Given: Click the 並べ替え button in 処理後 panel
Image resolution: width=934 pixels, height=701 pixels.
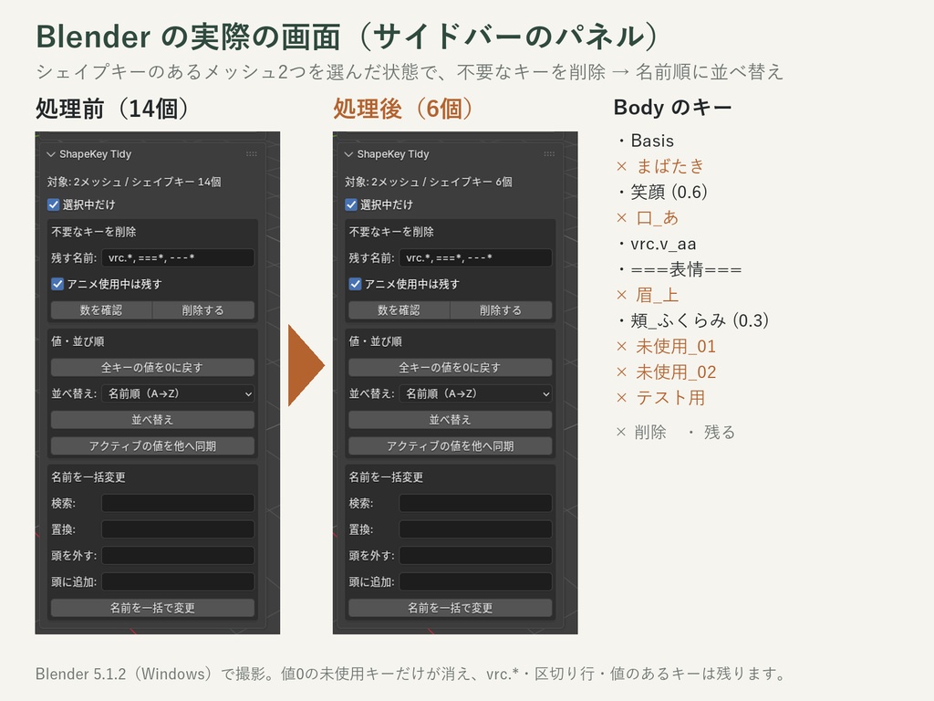Looking at the screenshot, I should click(451, 420).
